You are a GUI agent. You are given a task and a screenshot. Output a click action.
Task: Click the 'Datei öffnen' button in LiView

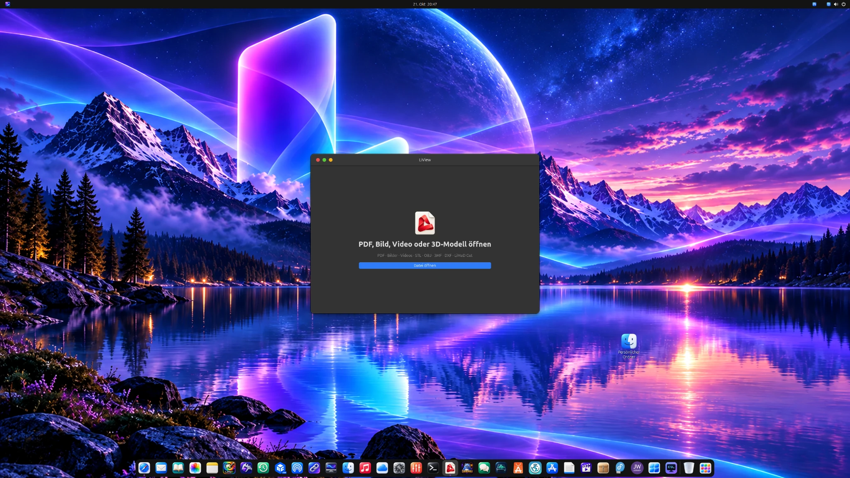click(425, 266)
